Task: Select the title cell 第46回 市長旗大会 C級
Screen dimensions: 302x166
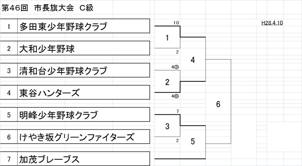Action: tap(47, 8)
